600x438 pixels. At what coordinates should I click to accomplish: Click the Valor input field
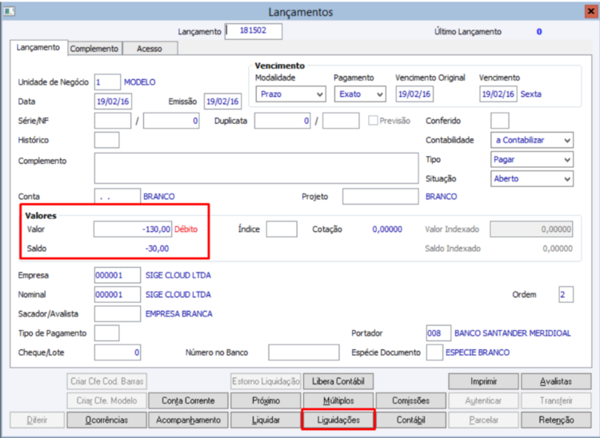pos(133,229)
